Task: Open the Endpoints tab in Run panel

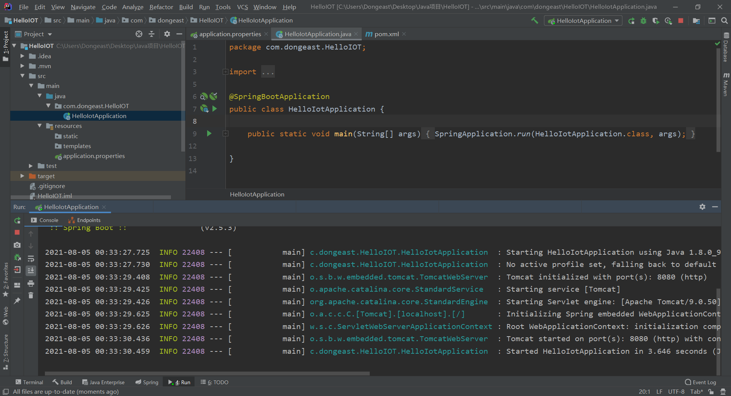Action: 85,220
